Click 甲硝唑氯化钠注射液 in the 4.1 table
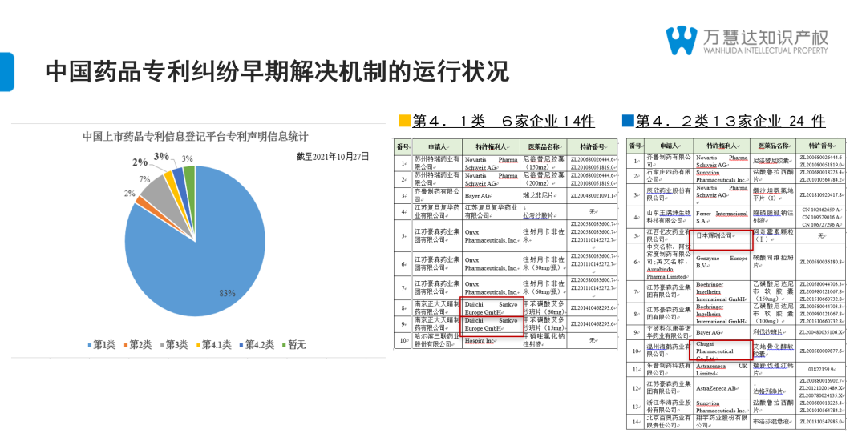 (544, 340)
